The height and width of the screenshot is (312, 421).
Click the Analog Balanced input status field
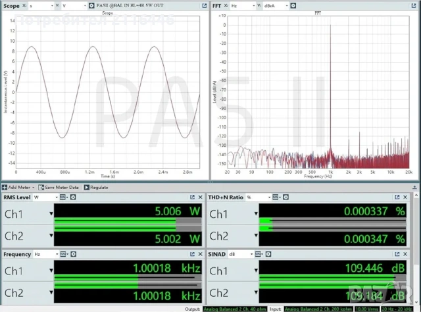(319, 308)
